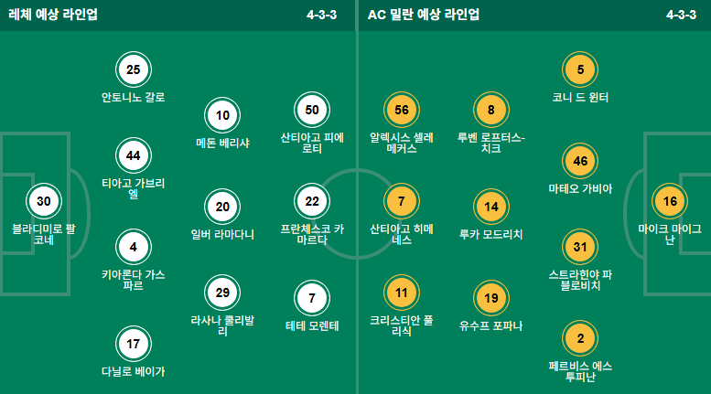The image size is (711, 394).
Task: Click the 레체 예상 라인업 header
Action: pyautogui.click(x=53, y=15)
